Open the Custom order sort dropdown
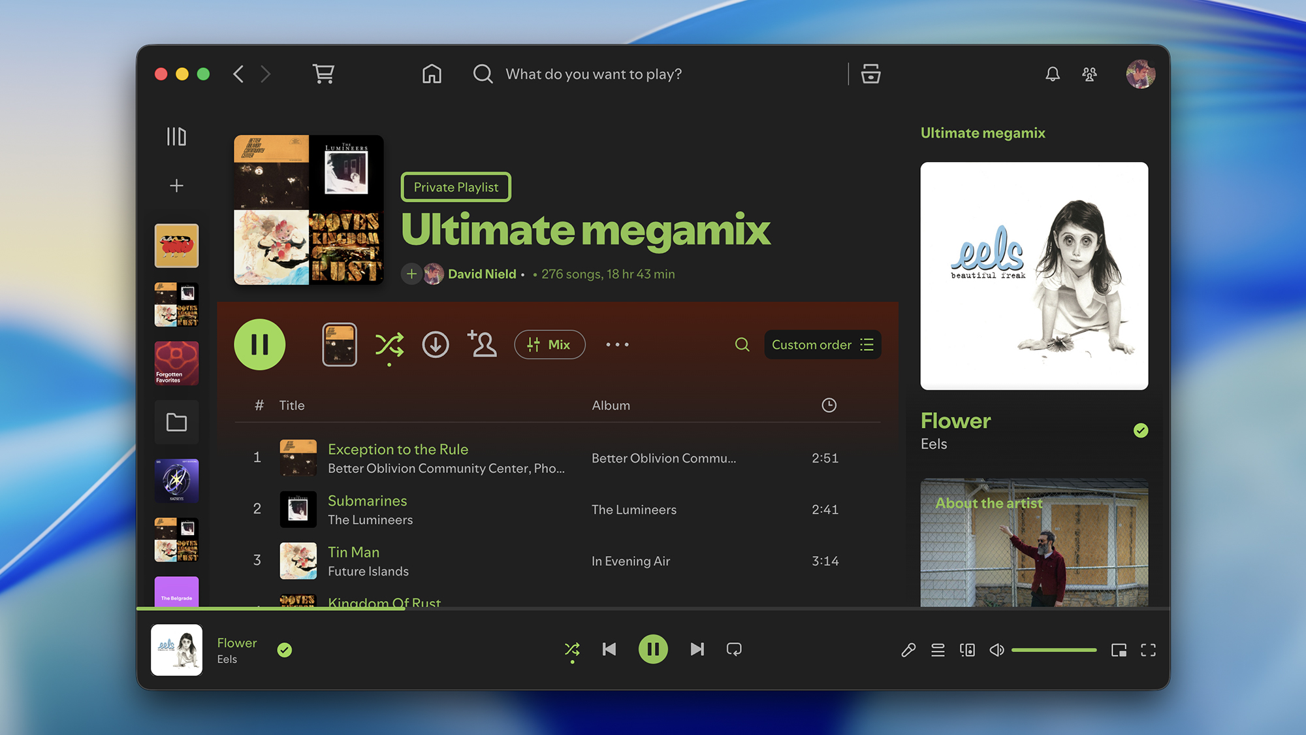 pyautogui.click(x=822, y=344)
